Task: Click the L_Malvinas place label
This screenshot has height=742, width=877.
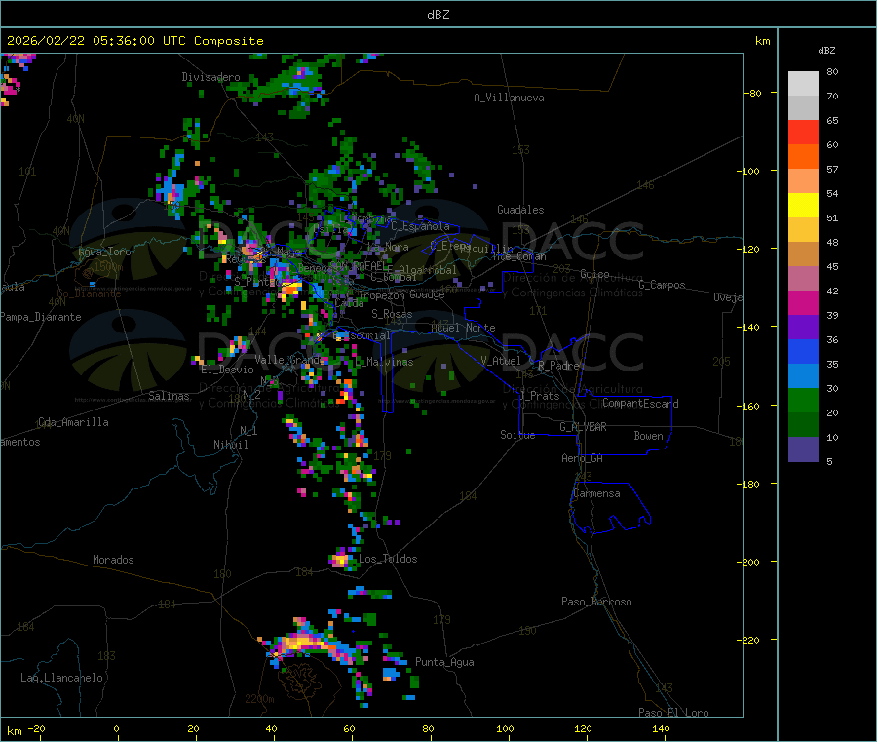Action: 384,362
